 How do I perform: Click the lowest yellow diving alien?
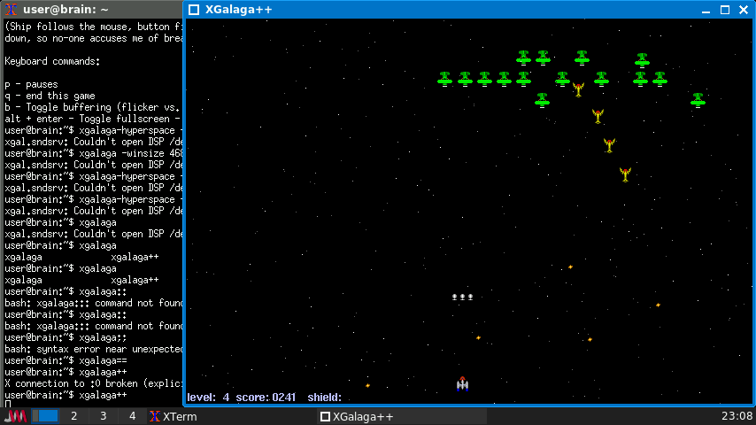tap(625, 174)
